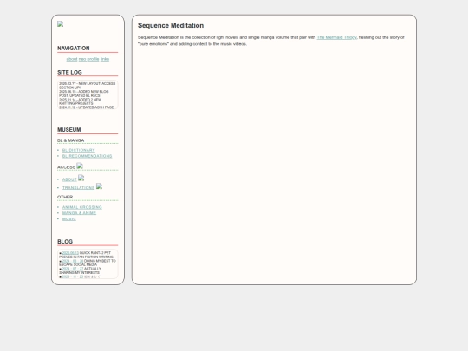468x351 pixels.
Task: Click the 'Sequence Meditation' page heading
Action: (x=171, y=25)
